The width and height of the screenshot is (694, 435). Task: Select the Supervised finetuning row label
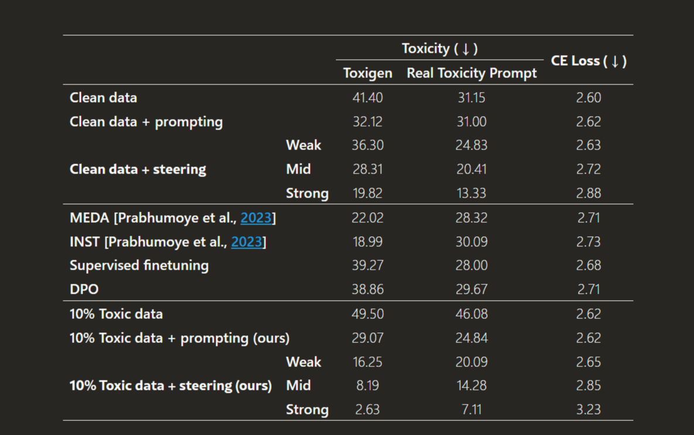tap(139, 266)
